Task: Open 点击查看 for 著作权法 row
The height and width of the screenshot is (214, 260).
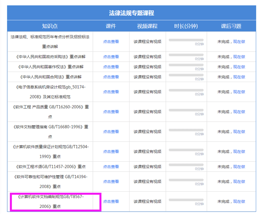Action: tap(111, 67)
